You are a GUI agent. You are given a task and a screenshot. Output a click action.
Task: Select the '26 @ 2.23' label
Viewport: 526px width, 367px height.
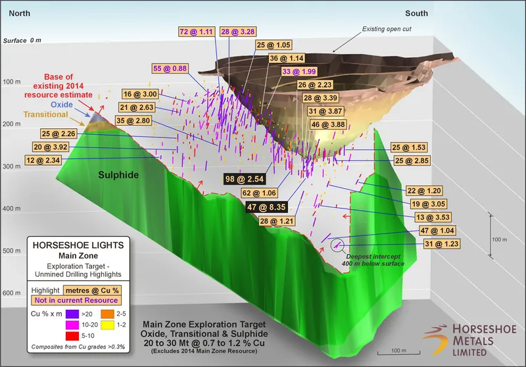315,85
